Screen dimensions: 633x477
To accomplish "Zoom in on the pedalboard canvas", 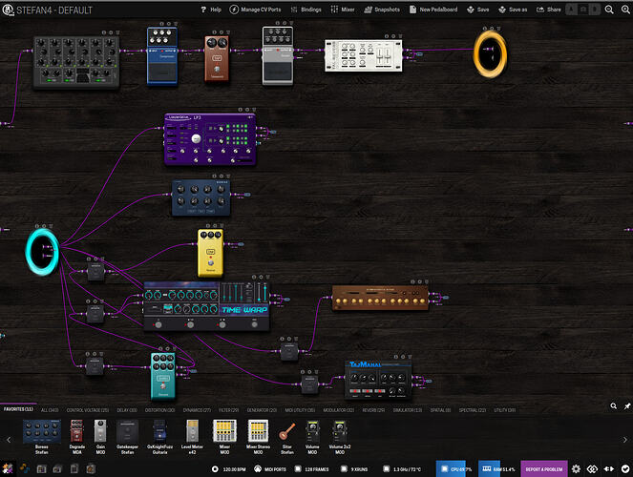I will [x=625, y=10].
